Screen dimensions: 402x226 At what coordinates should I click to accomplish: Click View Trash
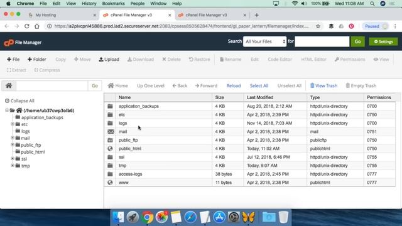point(323,85)
